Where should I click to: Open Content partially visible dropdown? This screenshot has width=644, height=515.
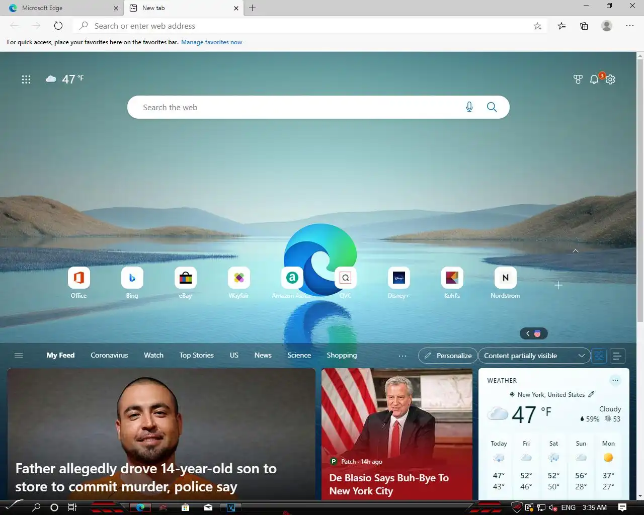click(x=534, y=356)
